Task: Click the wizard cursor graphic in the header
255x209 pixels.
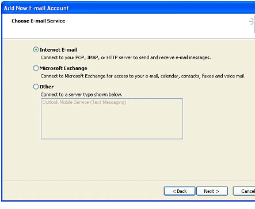Action: tap(252, 24)
